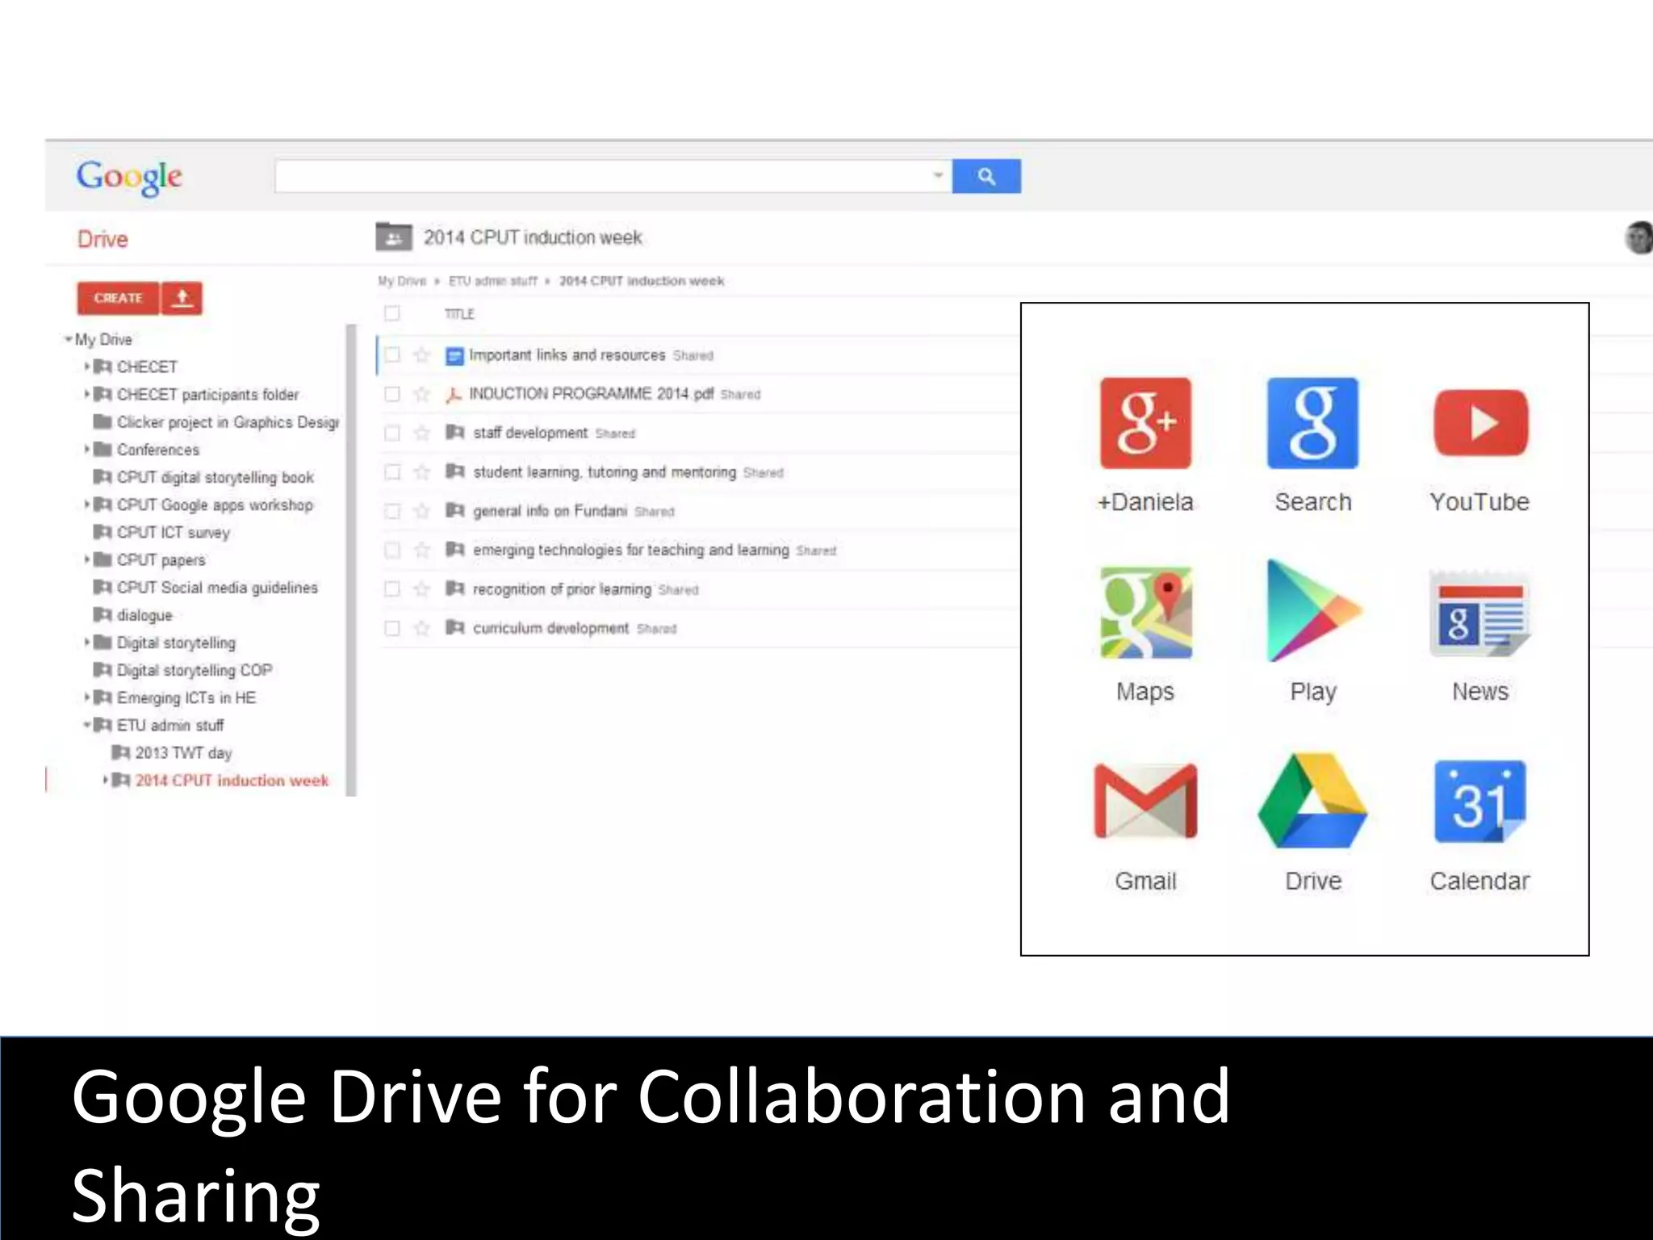Image resolution: width=1653 pixels, height=1240 pixels.
Task: Expand the CPUT Google apps workshop arrow
Action: 86,505
